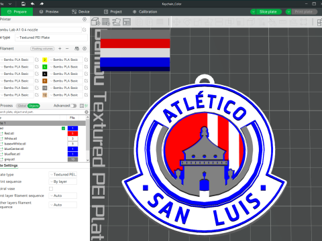Select blueText.stl part in list
Image resolution: width=322 pixels, height=241 pixels.
12,154
